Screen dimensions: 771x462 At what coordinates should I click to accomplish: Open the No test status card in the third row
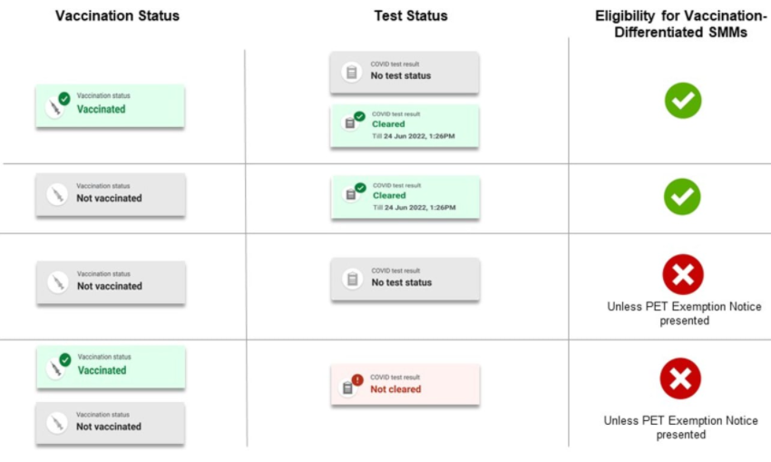click(405, 279)
